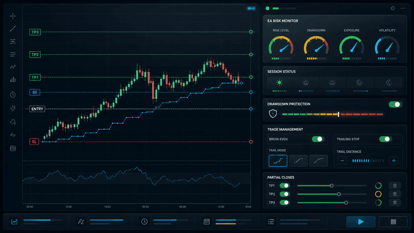Click the TP1 partial close slider handle
The image size is (414, 233).
332,186
